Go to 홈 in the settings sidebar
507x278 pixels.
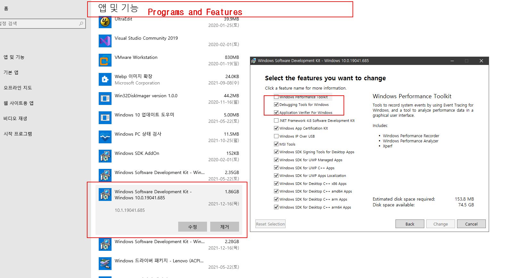click(6, 9)
